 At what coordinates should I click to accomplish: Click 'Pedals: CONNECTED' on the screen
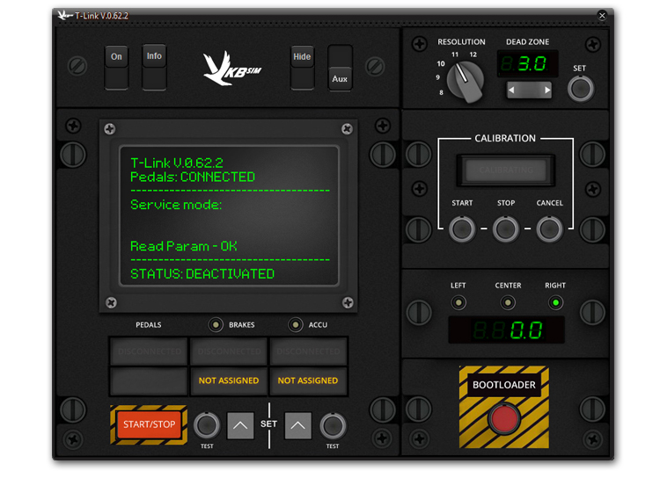pyautogui.click(x=193, y=177)
